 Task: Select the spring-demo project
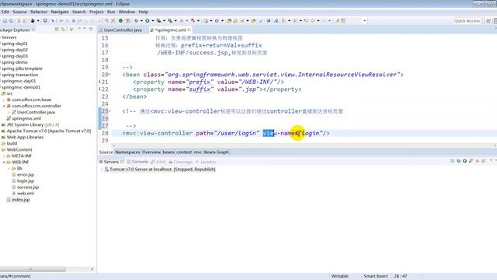pos(15,62)
